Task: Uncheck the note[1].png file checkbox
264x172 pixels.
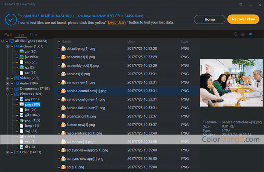Action: [x=59, y=167]
